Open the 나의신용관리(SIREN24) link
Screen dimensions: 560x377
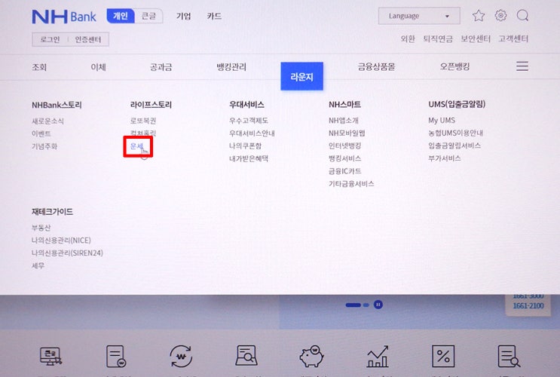point(67,253)
